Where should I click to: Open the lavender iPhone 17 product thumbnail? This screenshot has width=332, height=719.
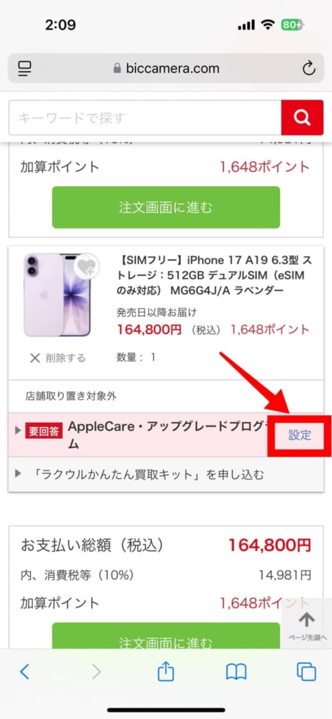click(57, 295)
